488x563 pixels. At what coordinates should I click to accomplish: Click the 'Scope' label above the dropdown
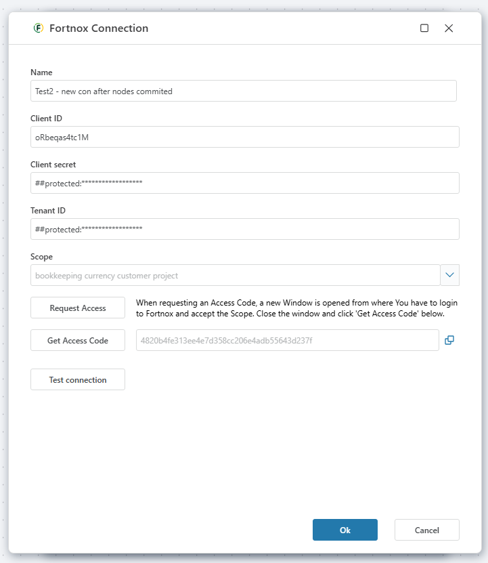[41, 257]
